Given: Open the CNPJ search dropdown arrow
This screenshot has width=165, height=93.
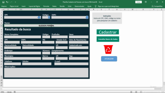Looking at the screenshot, I should point(87,17).
